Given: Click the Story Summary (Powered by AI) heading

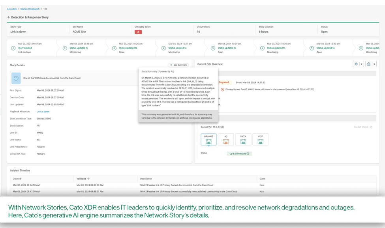Looking at the screenshot, I should [x=158, y=71].
